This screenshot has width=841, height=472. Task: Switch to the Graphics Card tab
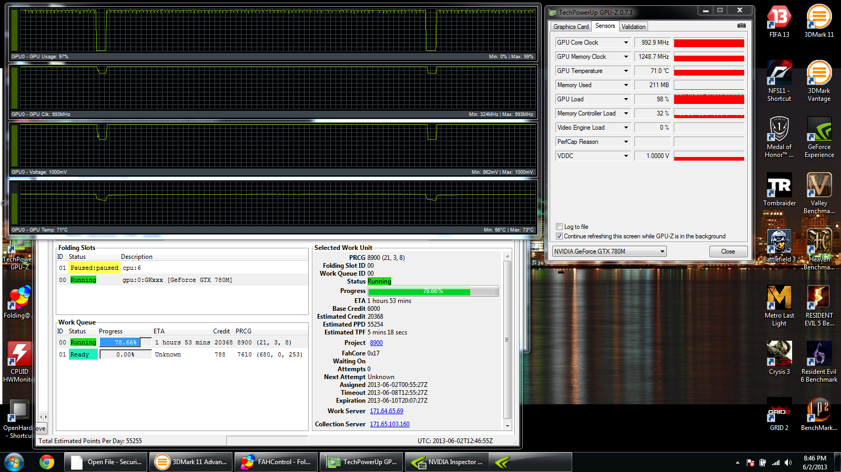coord(571,27)
